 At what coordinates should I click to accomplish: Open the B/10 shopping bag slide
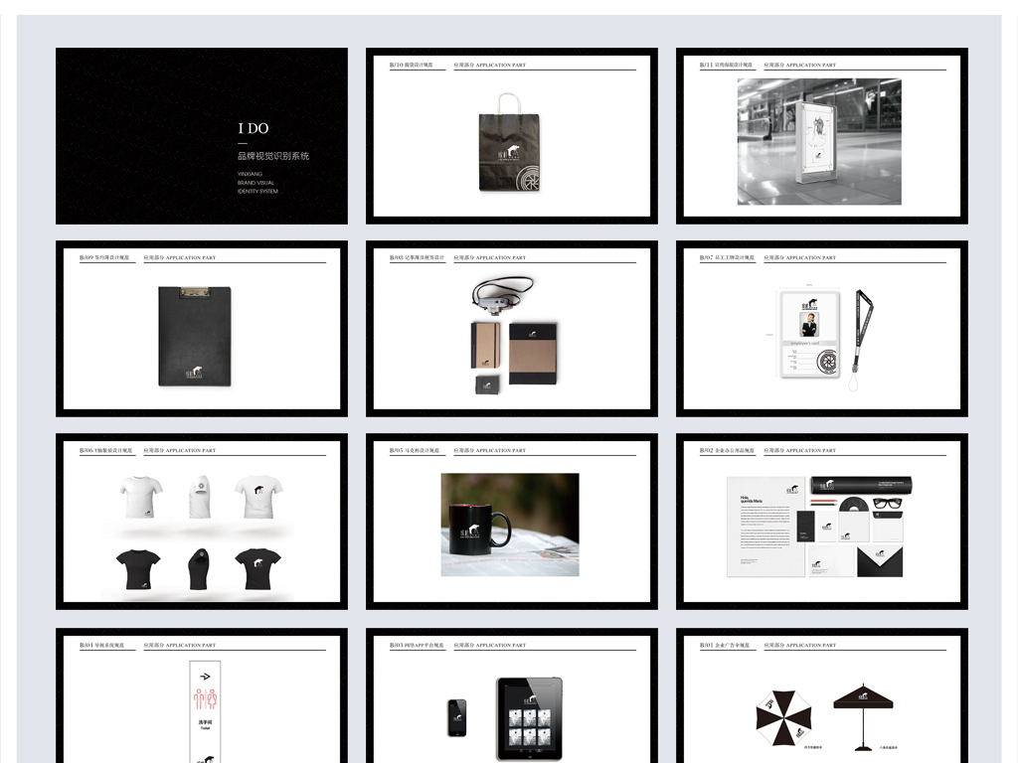pyautogui.click(x=512, y=135)
